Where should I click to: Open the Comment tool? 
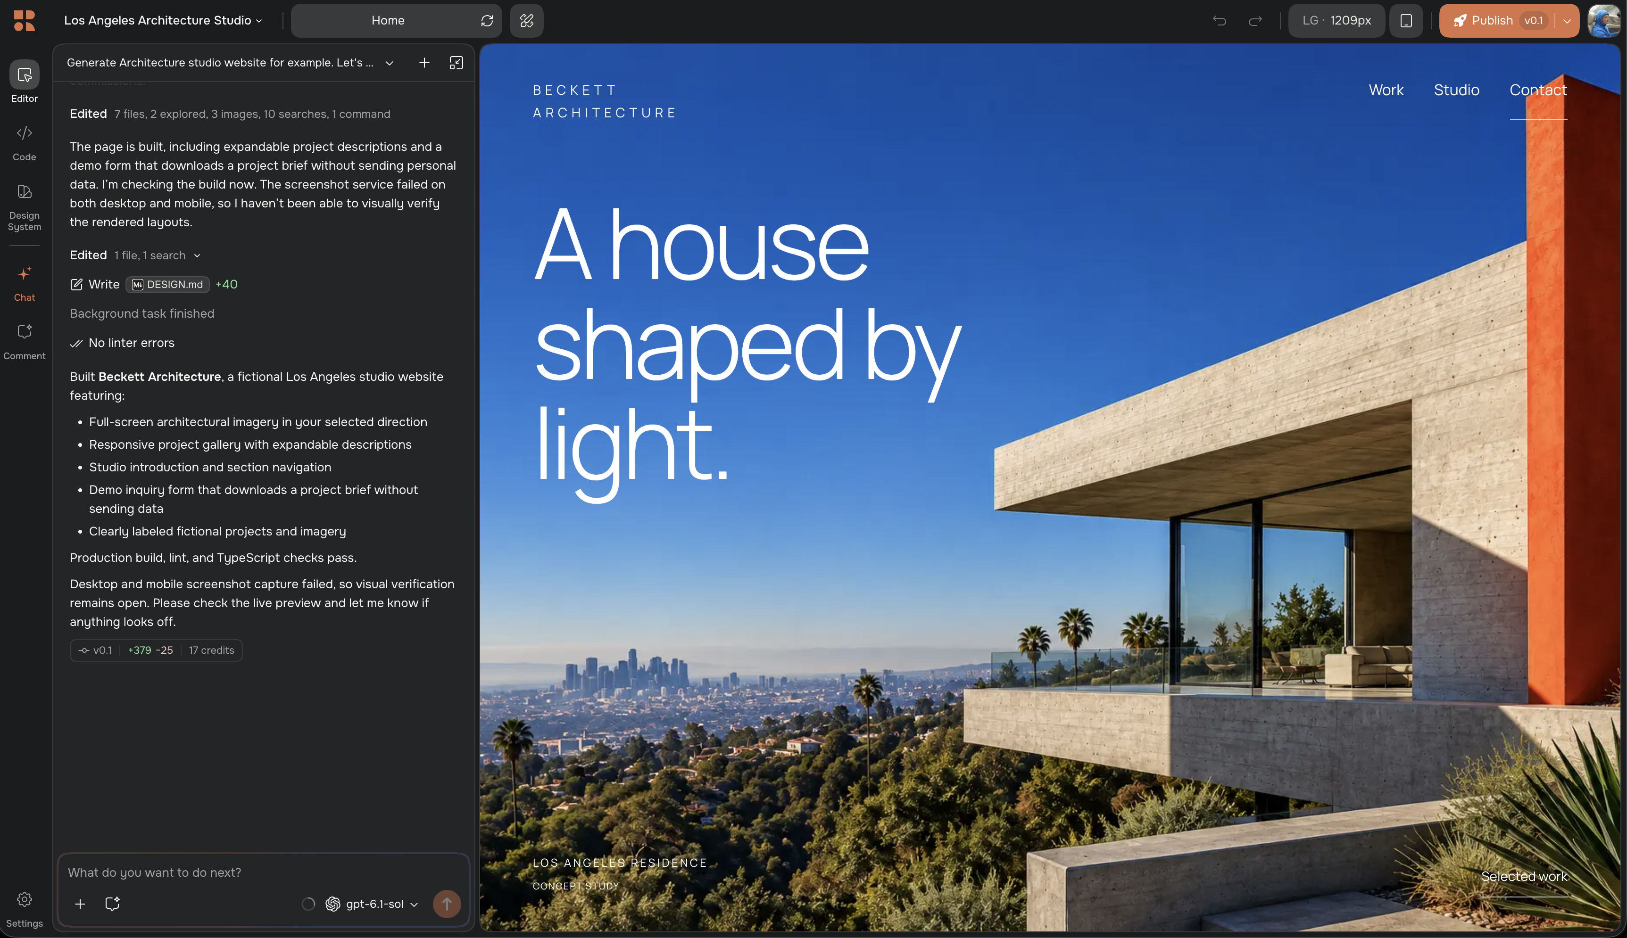pyautogui.click(x=25, y=341)
